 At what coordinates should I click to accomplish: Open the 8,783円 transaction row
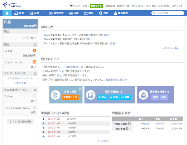75,136
